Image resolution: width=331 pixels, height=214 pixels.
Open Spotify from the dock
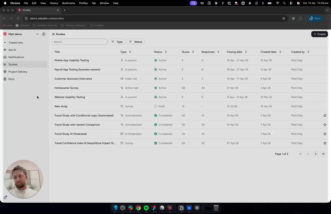[146, 208]
